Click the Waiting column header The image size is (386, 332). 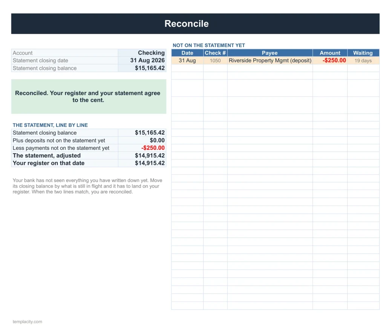point(363,53)
